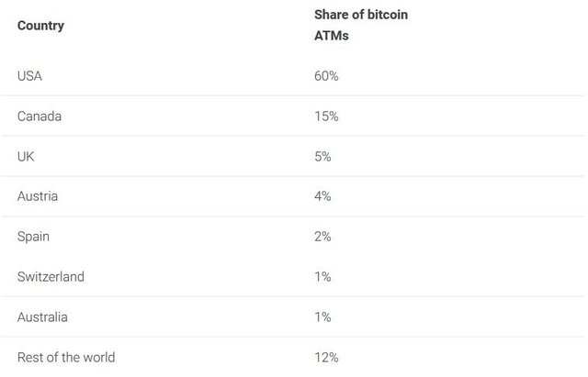Click the words Share of bitcoin
The width and height of the screenshot is (588, 377).
(361, 16)
